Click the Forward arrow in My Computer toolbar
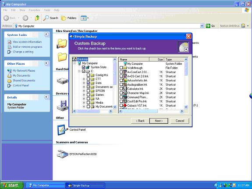 [x=25, y=18]
